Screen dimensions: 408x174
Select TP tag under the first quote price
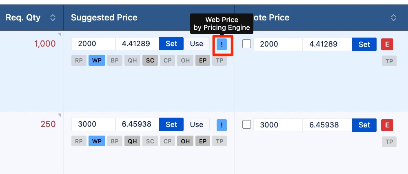tap(389, 61)
